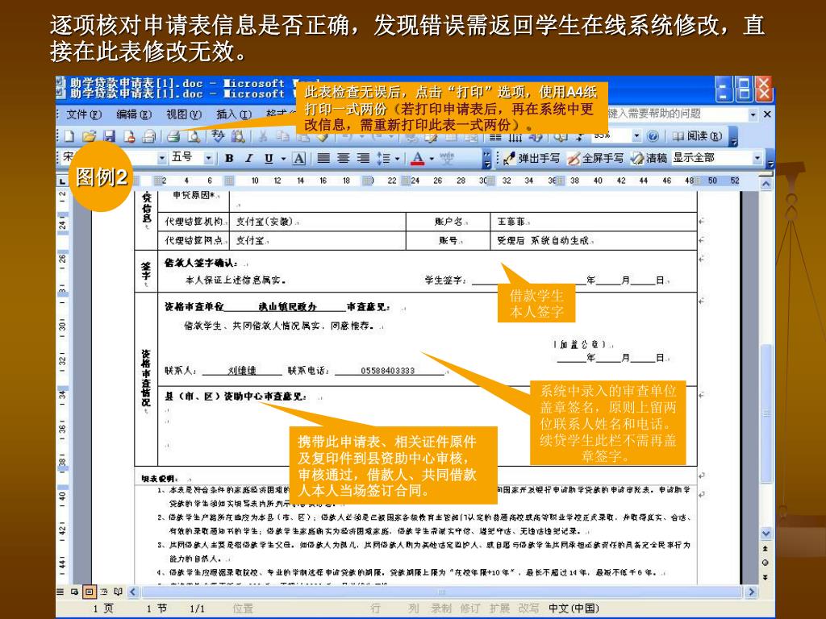Click the Next page double-arrow button
This screenshot has height=619, width=826.
(x=766, y=577)
